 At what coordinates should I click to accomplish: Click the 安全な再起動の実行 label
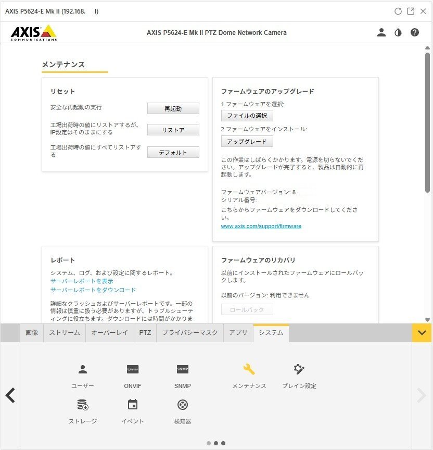[76, 107]
